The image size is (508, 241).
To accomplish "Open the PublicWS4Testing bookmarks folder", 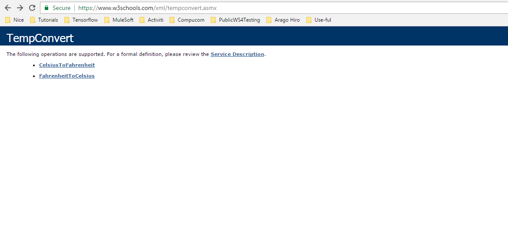I will pyautogui.click(x=236, y=20).
